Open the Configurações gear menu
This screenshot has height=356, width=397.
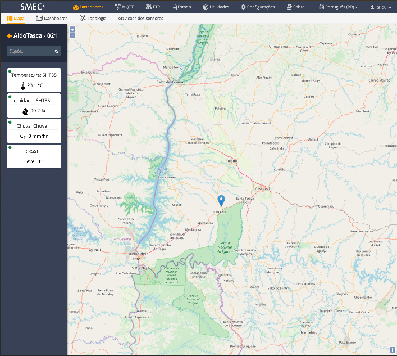pyautogui.click(x=258, y=7)
